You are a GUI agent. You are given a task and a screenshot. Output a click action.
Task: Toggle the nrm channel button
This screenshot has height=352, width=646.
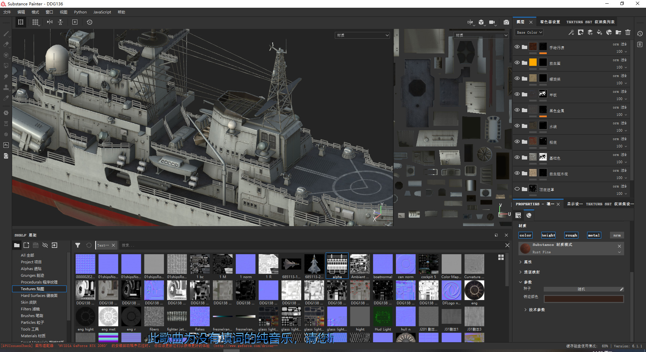pyautogui.click(x=617, y=235)
